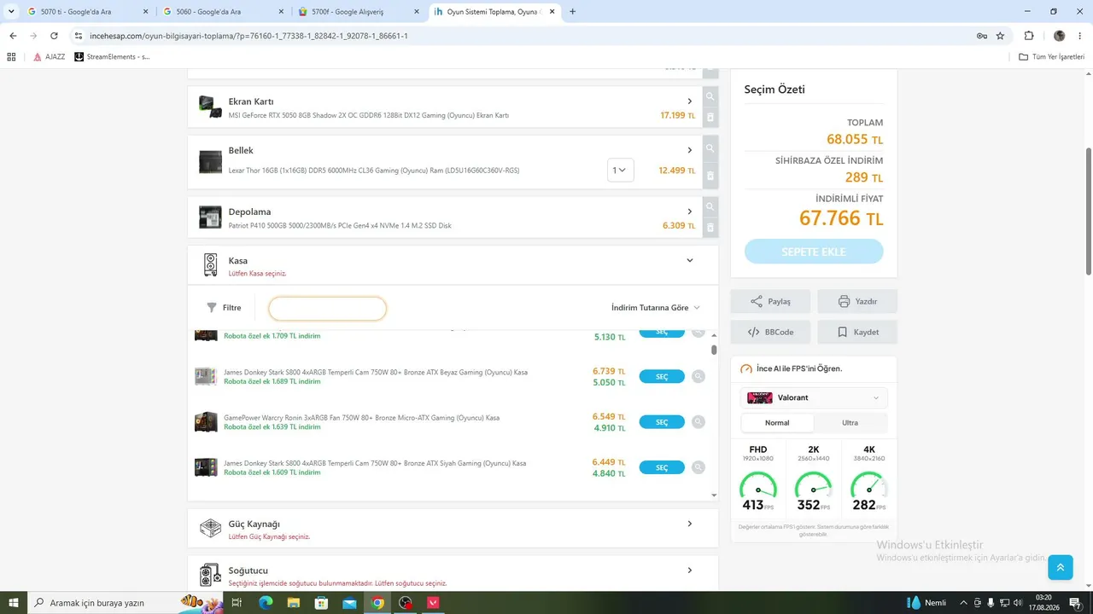Select the Oyun Sistemi Toplama tab

click(x=494, y=12)
